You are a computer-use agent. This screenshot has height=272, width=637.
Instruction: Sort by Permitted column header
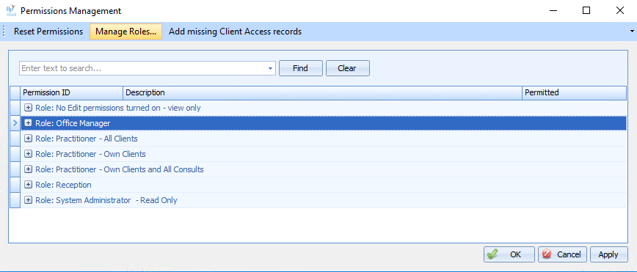(574, 92)
